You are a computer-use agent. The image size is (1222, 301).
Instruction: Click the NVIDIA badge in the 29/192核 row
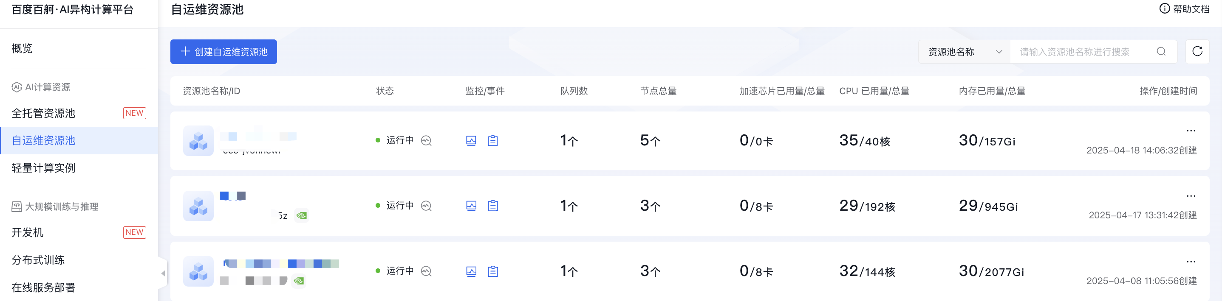tap(301, 216)
